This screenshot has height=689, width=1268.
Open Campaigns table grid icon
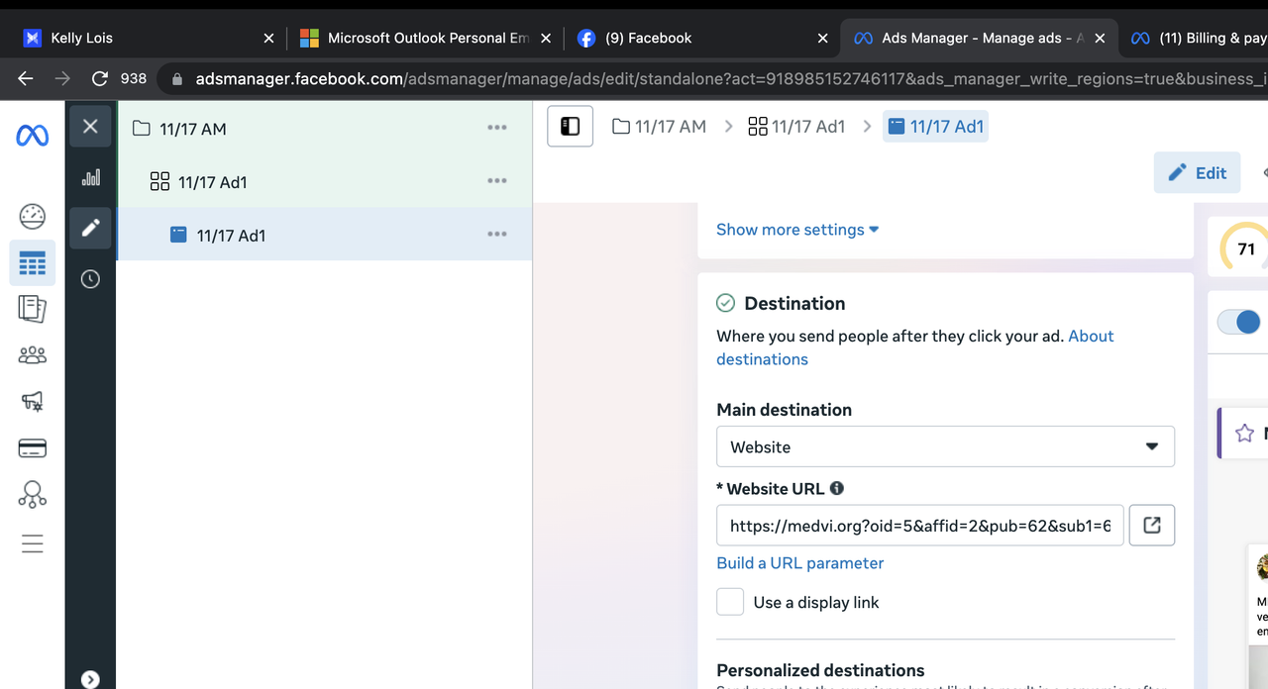click(33, 263)
